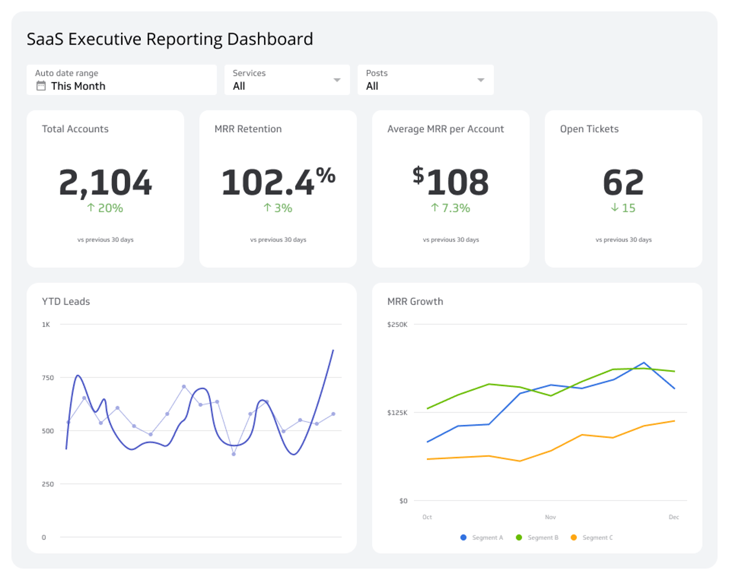Toggle Segment C orange legend marker
Screen dimensions: 729x580
pos(575,537)
